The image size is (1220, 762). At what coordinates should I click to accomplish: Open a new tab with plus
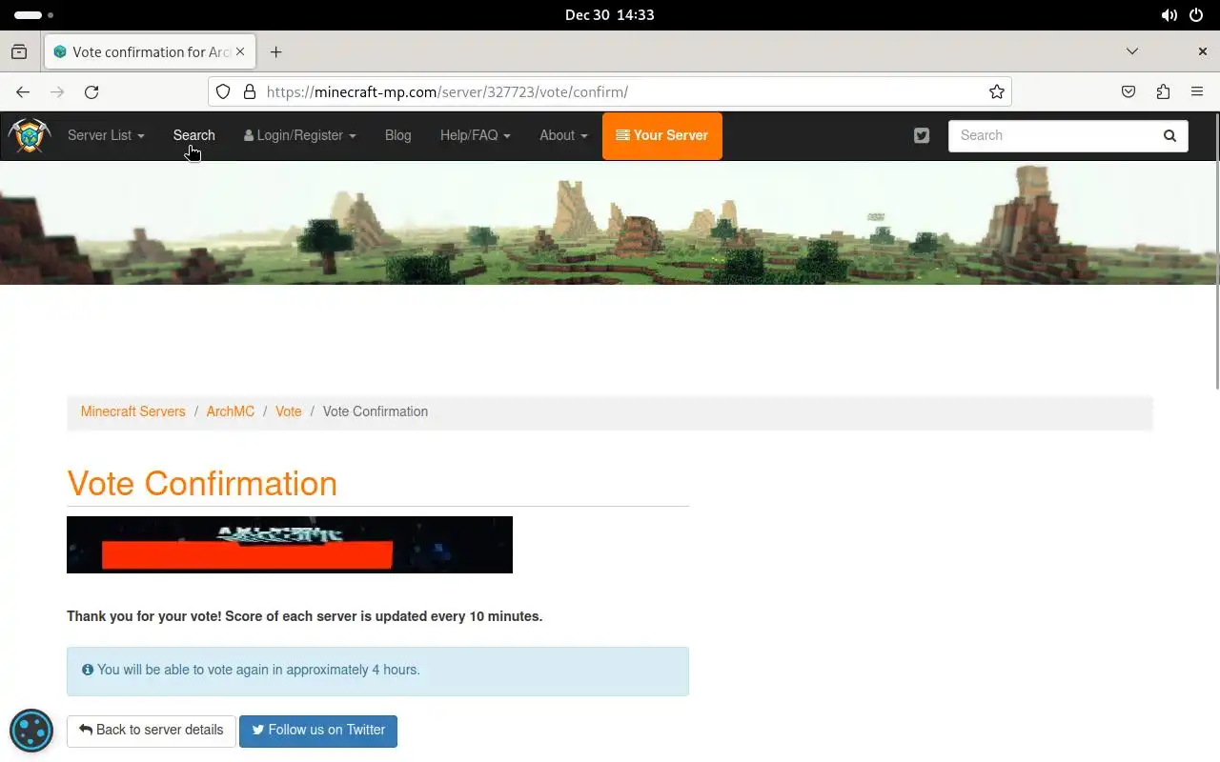click(275, 51)
